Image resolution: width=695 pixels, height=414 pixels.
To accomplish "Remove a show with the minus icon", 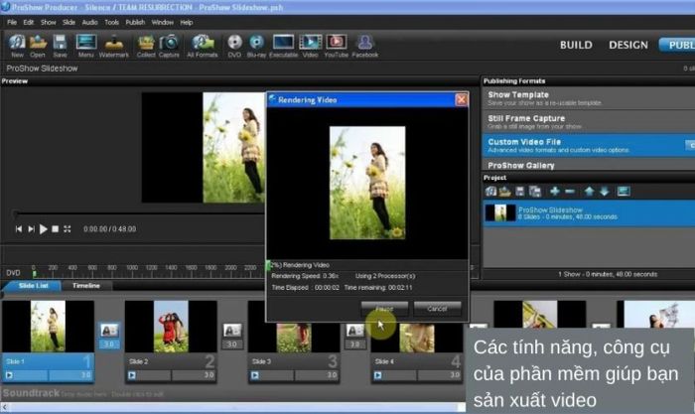I will (570, 192).
